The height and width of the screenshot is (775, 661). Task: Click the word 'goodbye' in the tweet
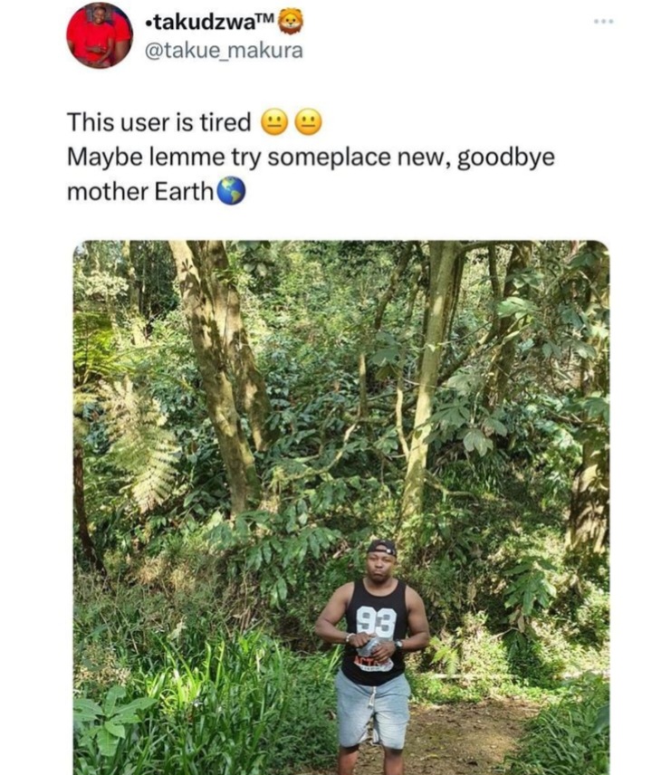point(506,158)
